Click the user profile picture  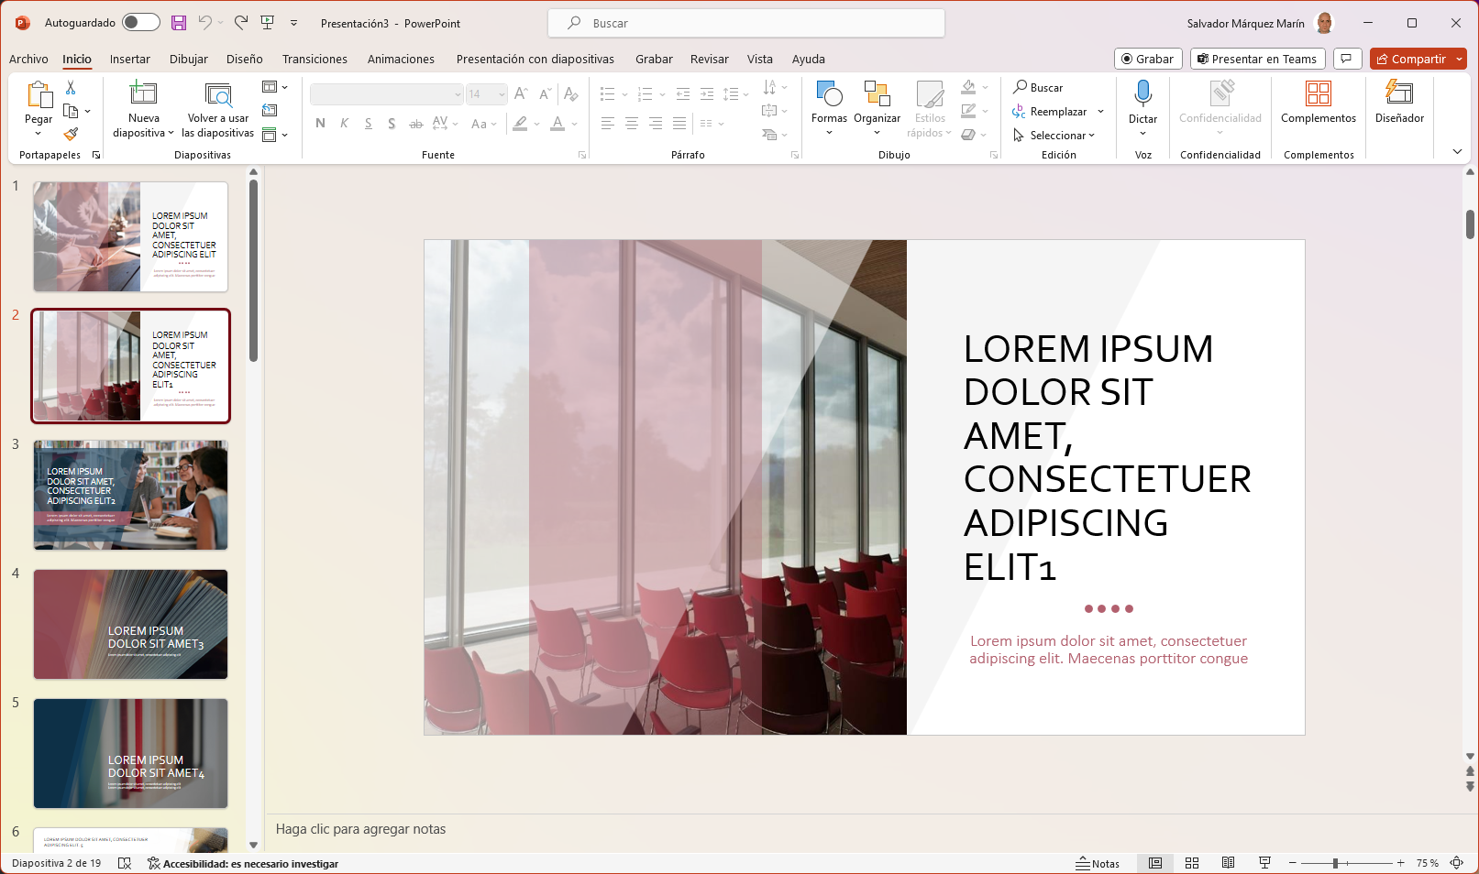click(1323, 23)
